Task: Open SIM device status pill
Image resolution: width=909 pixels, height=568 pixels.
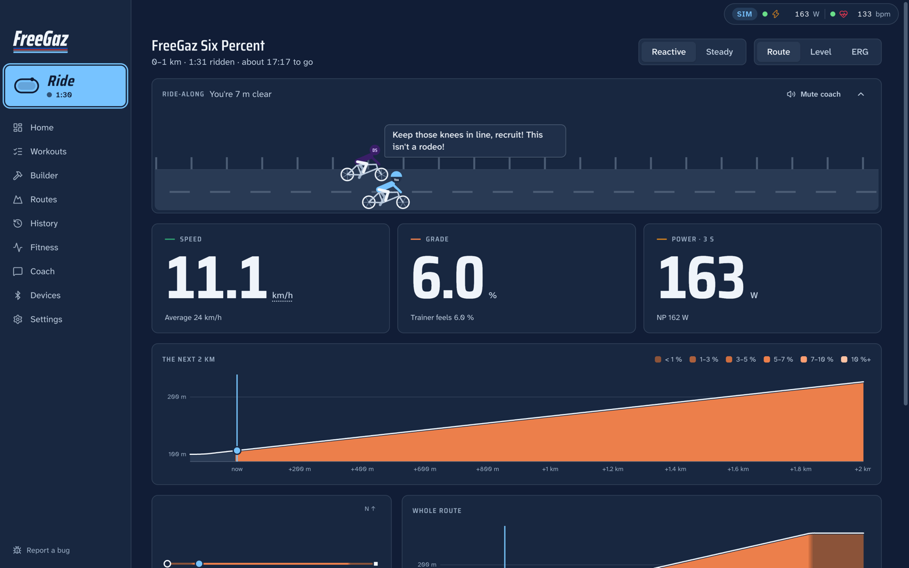Action: pos(744,14)
